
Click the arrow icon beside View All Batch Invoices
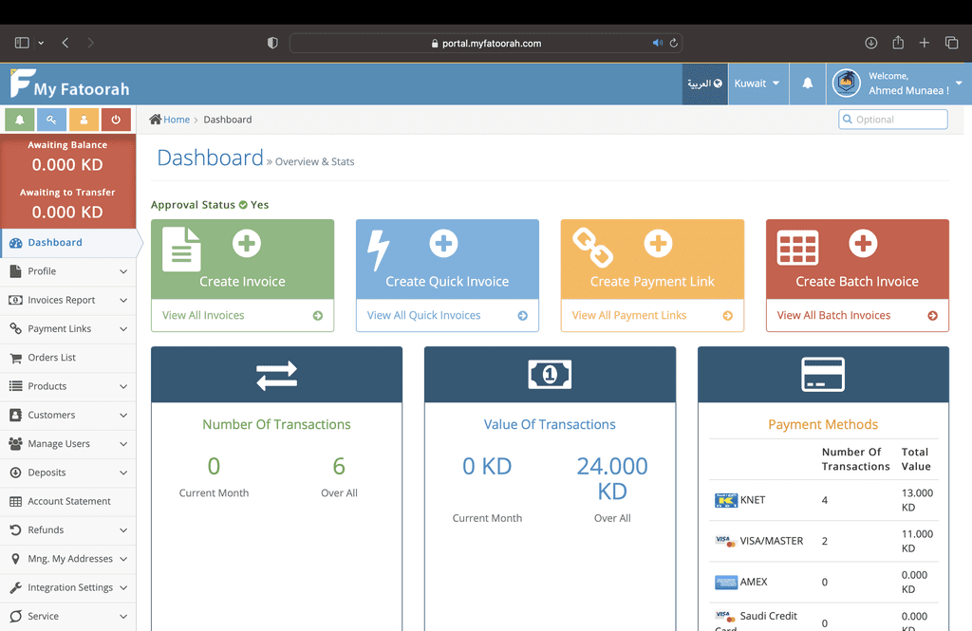(932, 315)
